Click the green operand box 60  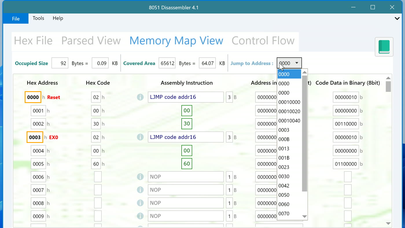coord(187,163)
